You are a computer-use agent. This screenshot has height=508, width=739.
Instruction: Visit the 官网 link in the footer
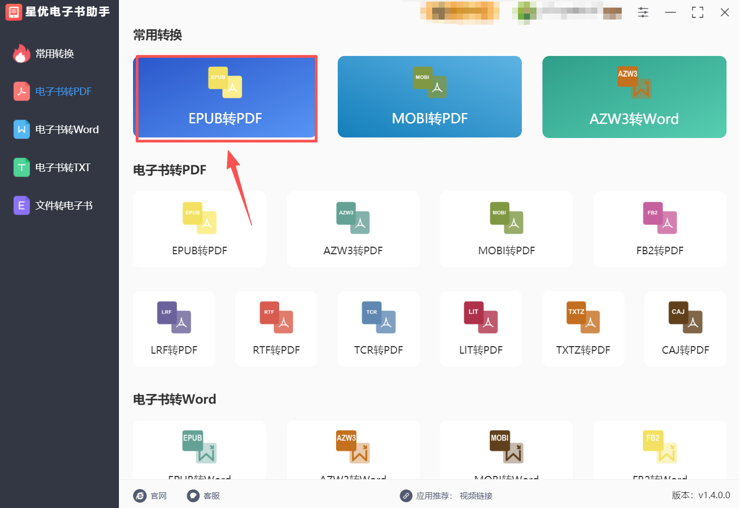pos(150,496)
